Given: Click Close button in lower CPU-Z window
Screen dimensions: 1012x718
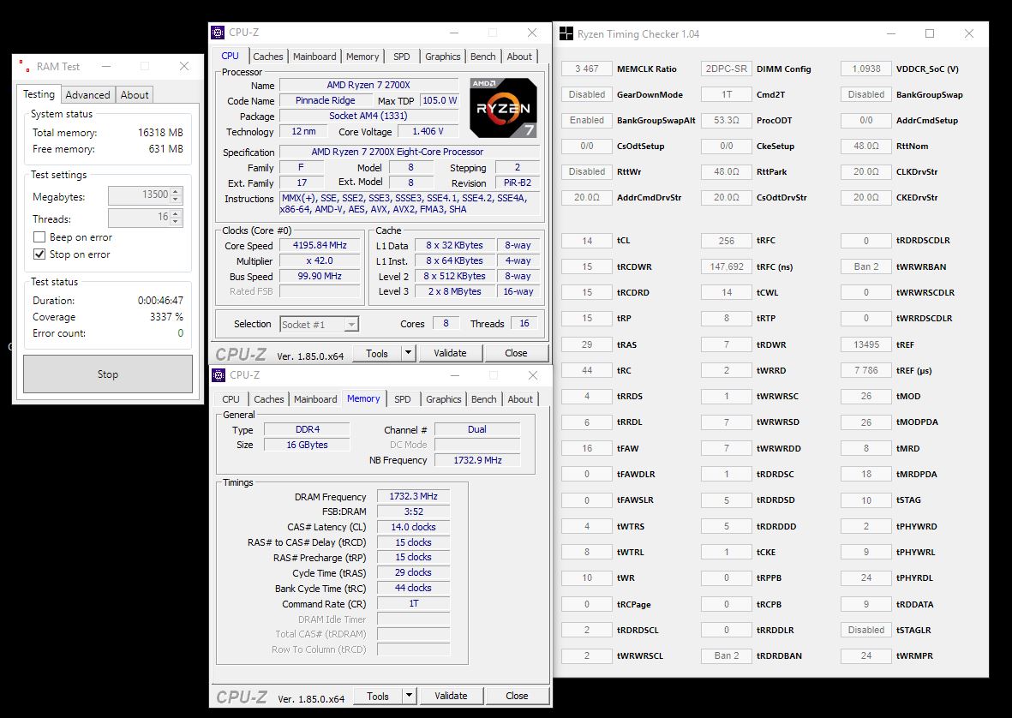Looking at the screenshot, I should 517,696.
